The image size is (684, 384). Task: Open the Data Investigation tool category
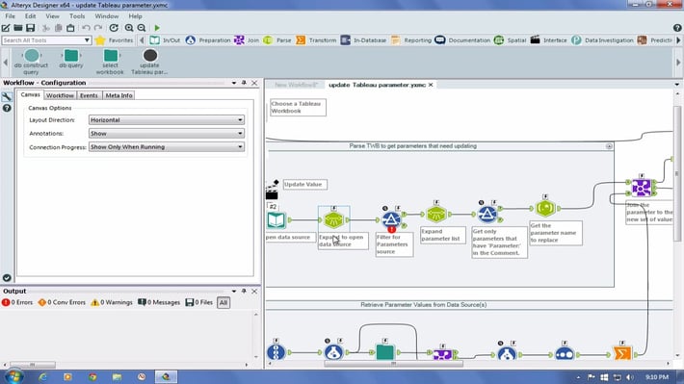[602, 40]
